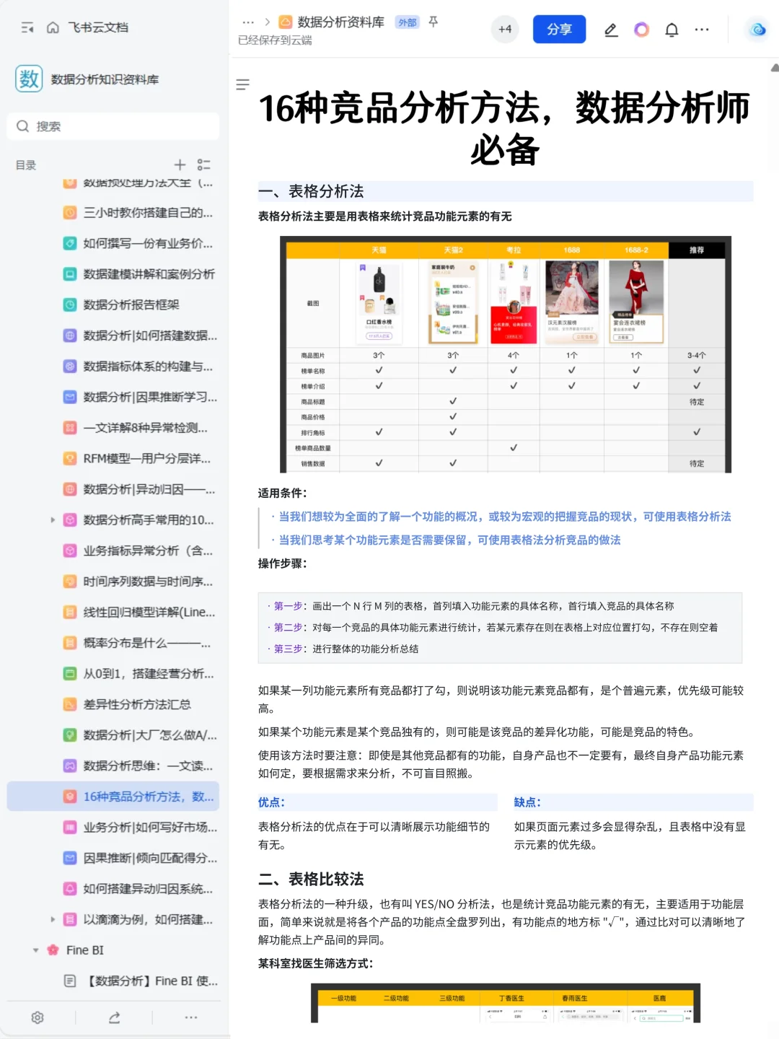Click the search field 搜索
The width and height of the screenshot is (779, 1039).
[113, 126]
